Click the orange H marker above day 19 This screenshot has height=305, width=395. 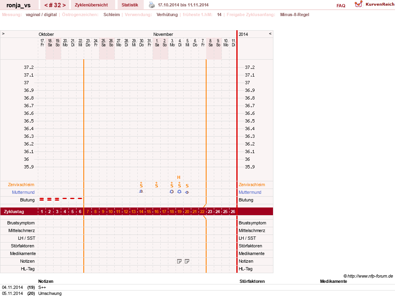click(x=179, y=177)
